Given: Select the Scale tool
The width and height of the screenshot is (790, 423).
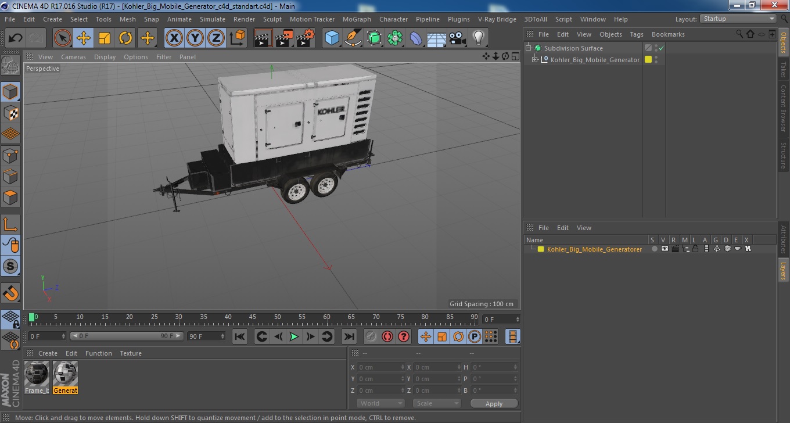Looking at the screenshot, I should click(x=105, y=38).
